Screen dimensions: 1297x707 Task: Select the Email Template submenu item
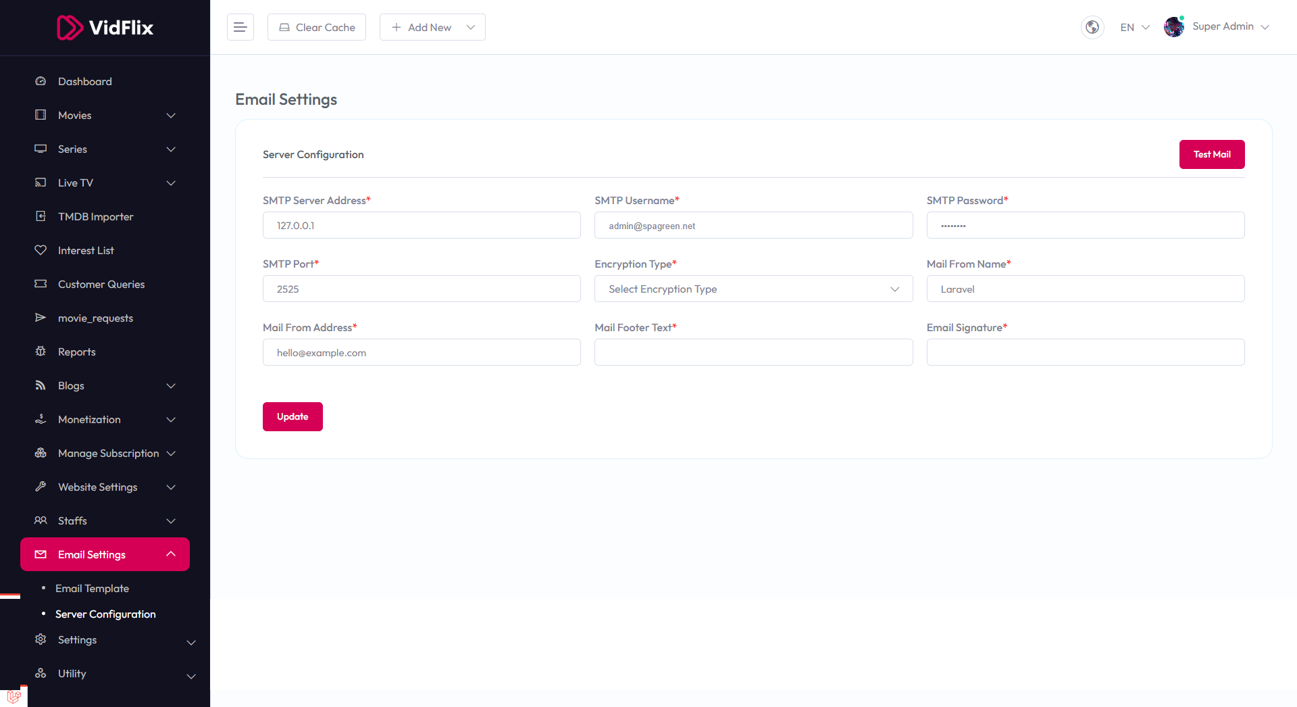92,588
